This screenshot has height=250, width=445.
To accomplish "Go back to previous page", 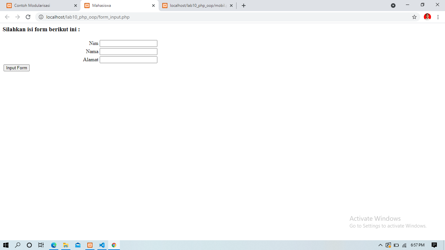I will point(7,17).
